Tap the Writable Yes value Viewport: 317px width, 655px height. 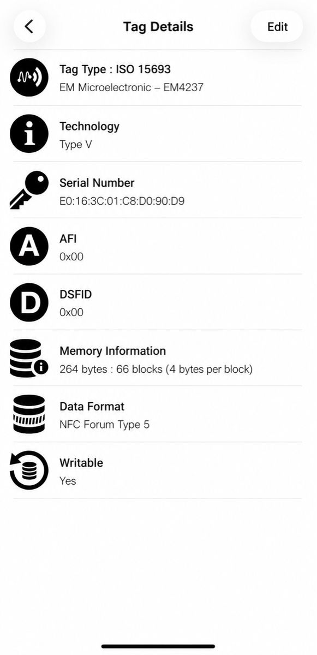coord(68,481)
